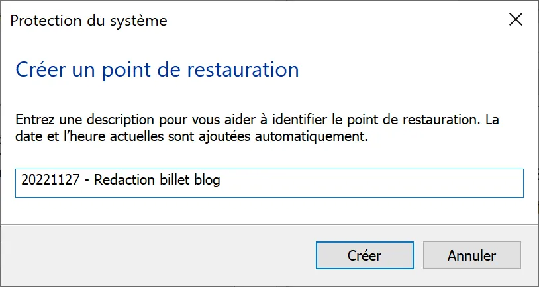The height and width of the screenshot is (287, 539).
Task: Click the word système in the window title
Action: (138, 20)
